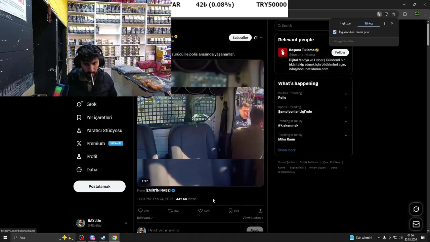
Task: Click the Chrome icon in taskbar
Action: pyautogui.click(x=114, y=238)
